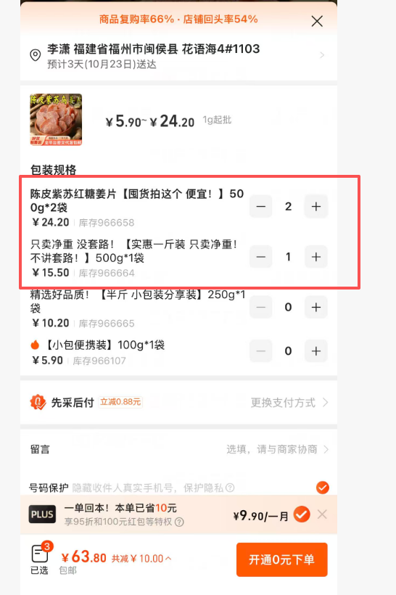
Task: Open the message to seller field
Action: point(178,450)
